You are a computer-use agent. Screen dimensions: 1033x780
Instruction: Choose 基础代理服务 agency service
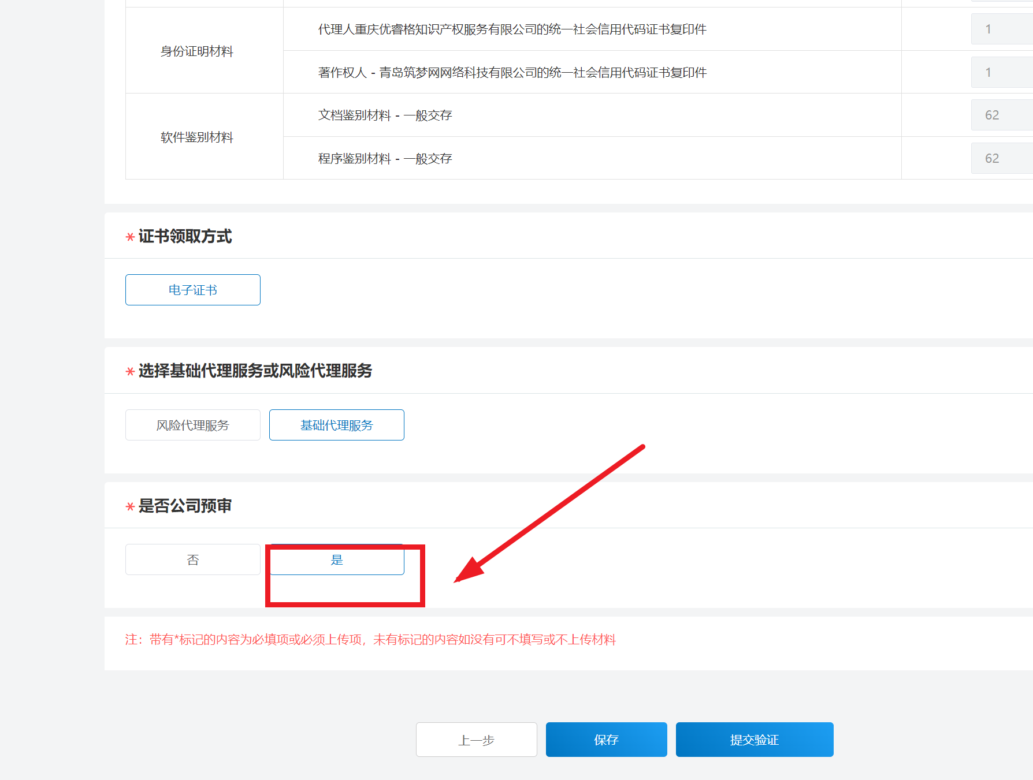tap(336, 425)
